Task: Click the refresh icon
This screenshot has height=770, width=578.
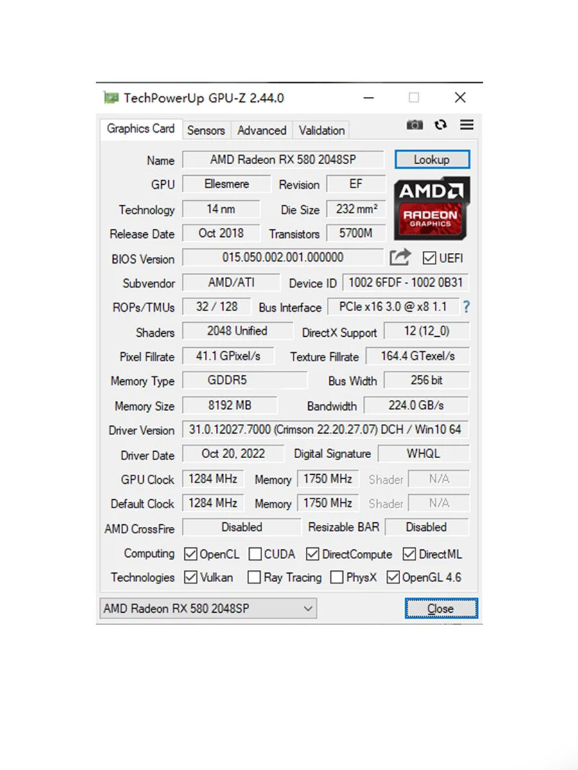Action: click(x=441, y=125)
